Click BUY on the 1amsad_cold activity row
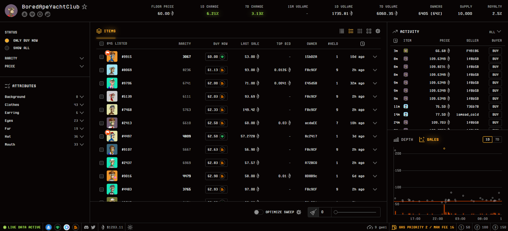The image size is (508, 231). point(495,115)
